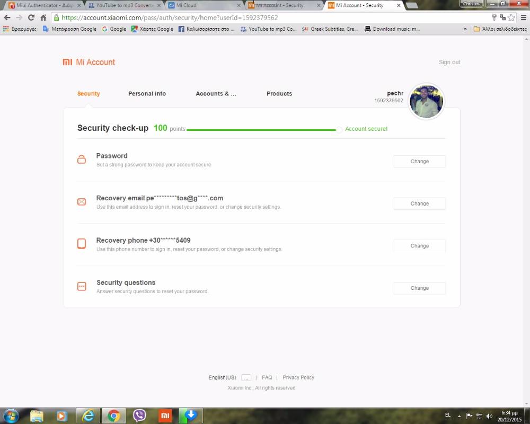530x424 pixels.
Task: Open a new browser tab
Action: tap(411, 5)
